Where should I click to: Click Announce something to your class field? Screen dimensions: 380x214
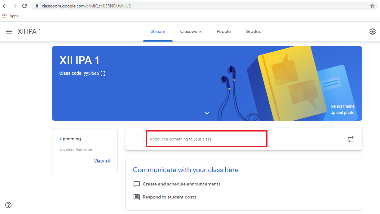coord(206,139)
